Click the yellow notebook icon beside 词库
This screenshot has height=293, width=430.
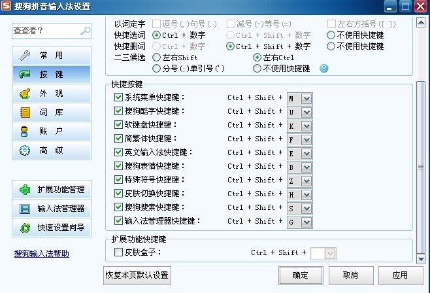(25, 112)
